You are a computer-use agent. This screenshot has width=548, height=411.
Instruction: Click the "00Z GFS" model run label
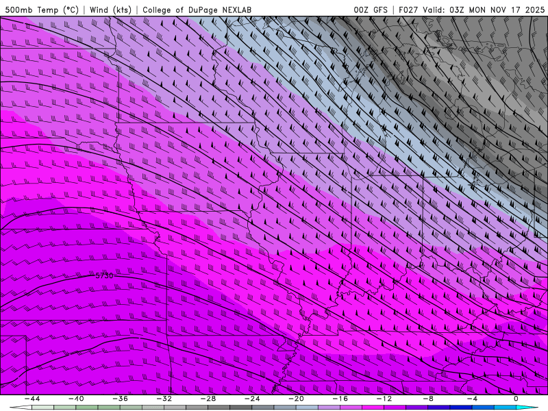[x=371, y=10]
